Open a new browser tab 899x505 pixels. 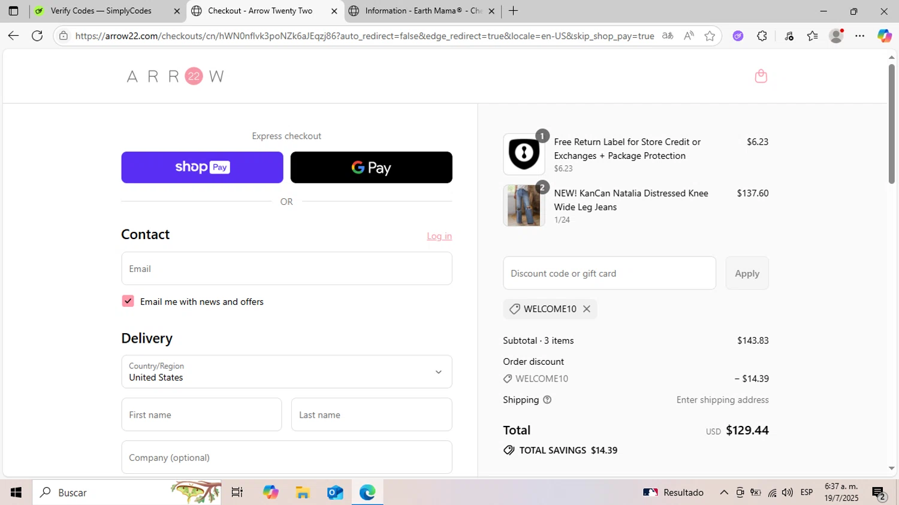point(513,11)
